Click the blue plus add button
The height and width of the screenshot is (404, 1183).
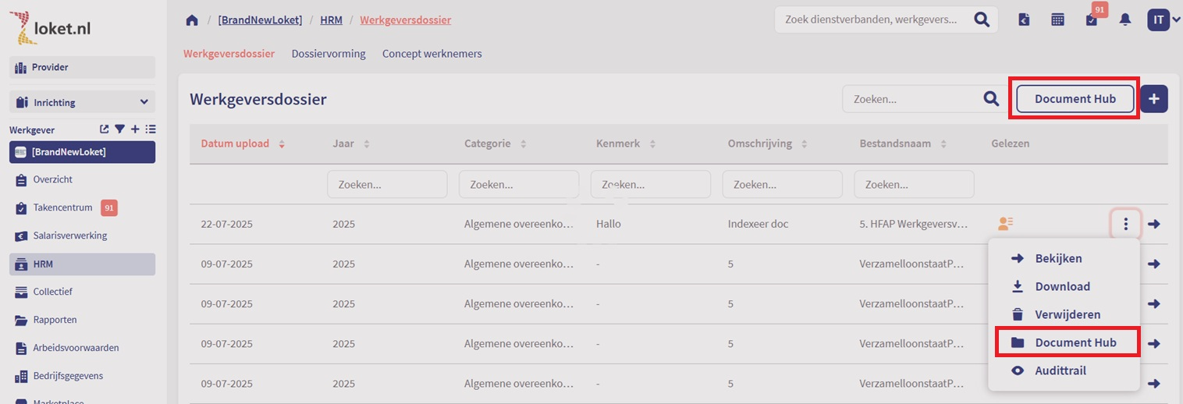(x=1153, y=99)
